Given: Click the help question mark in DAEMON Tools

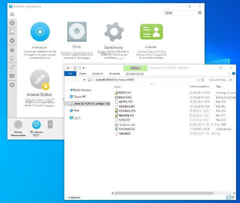Looking at the screenshot, I should [199, 13].
